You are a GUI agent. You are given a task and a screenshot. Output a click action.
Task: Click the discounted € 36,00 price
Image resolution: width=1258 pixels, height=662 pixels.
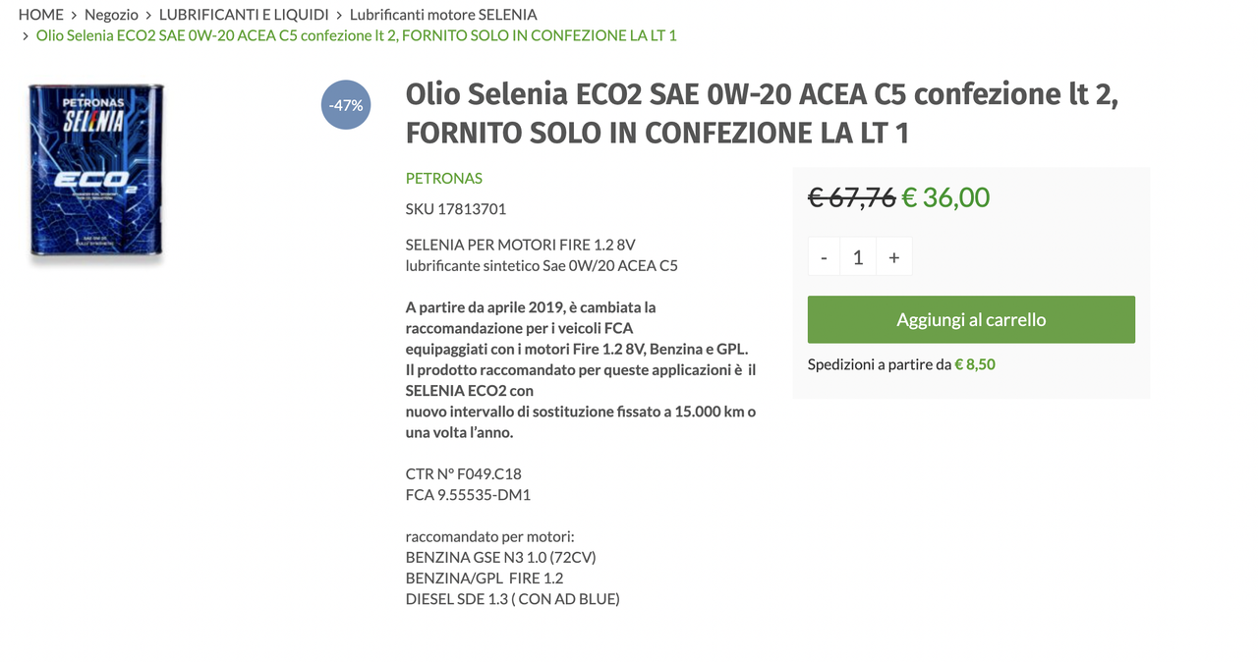coord(945,197)
